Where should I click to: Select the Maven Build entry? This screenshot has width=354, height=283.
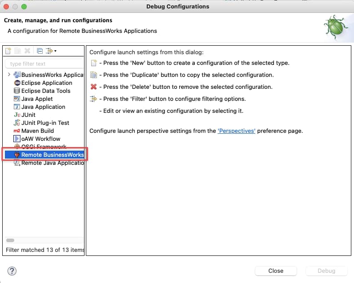tap(37, 131)
